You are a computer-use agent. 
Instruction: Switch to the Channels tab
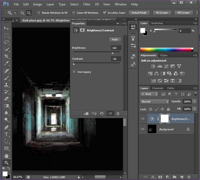[157, 88]
